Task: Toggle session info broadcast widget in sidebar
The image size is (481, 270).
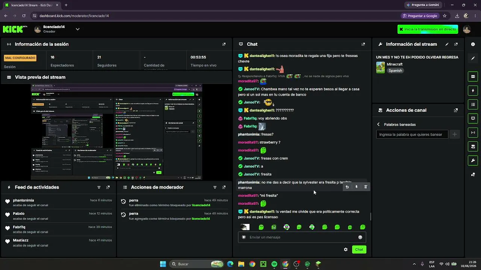Action: [473, 132]
